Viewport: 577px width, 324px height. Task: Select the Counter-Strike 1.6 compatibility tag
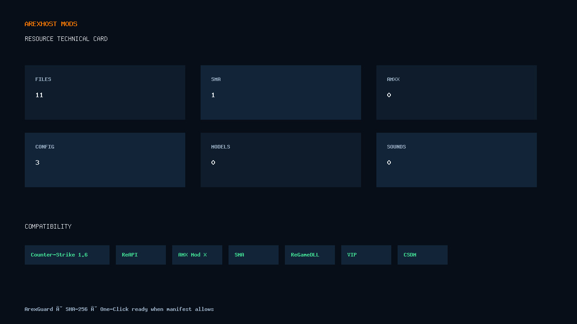click(x=67, y=255)
